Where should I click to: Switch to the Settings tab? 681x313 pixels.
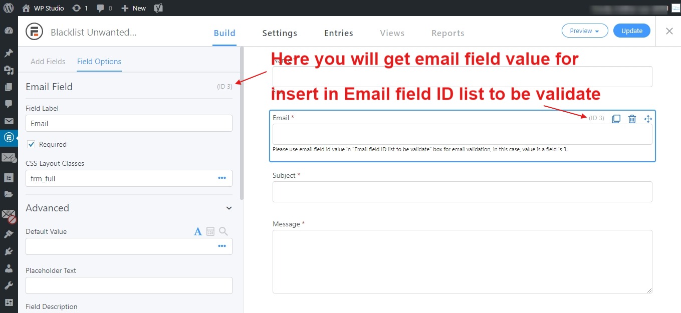(280, 33)
